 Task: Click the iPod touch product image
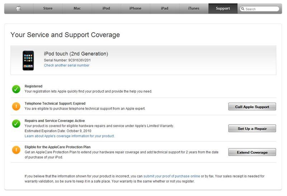(28, 61)
